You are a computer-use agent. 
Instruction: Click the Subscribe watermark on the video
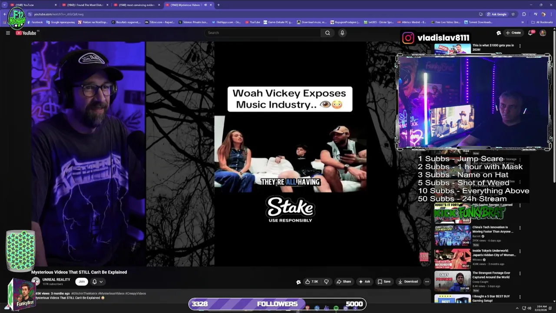[424, 256]
